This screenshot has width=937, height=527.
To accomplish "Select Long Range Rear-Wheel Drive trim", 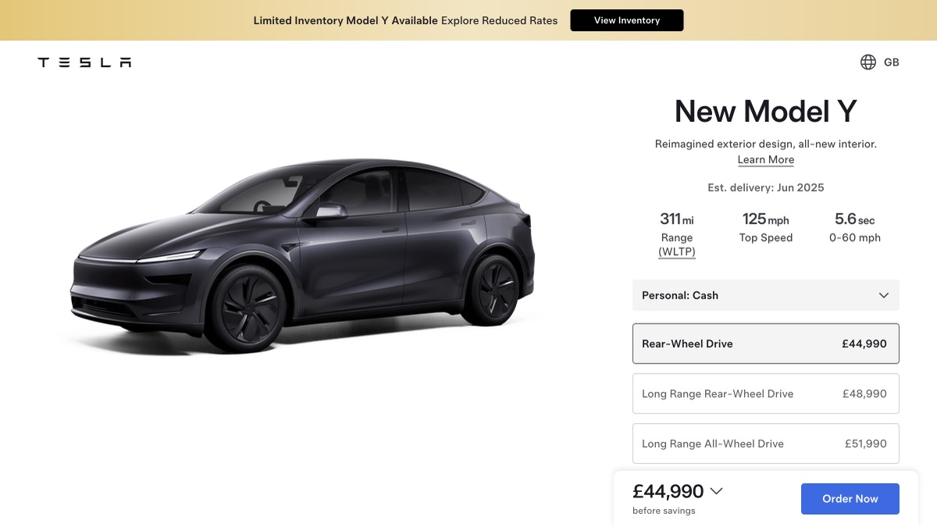I will point(766,393).
